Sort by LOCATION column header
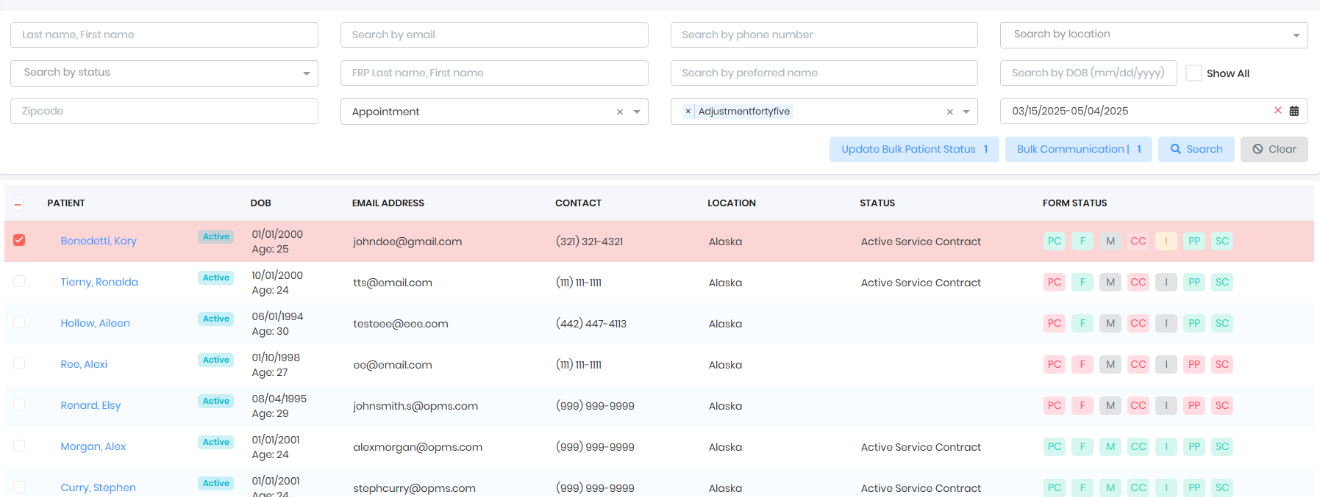This screenshot has width=1320, height=497. [731, 203]
